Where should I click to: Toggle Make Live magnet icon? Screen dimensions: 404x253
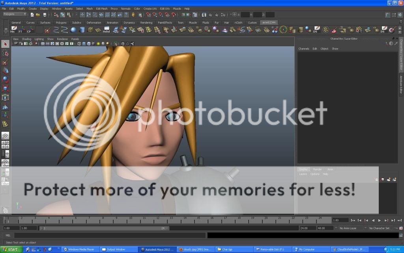coord(174,15)
